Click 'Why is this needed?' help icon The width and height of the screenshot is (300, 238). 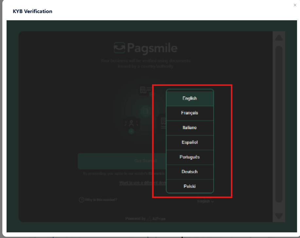click(82, 200)
